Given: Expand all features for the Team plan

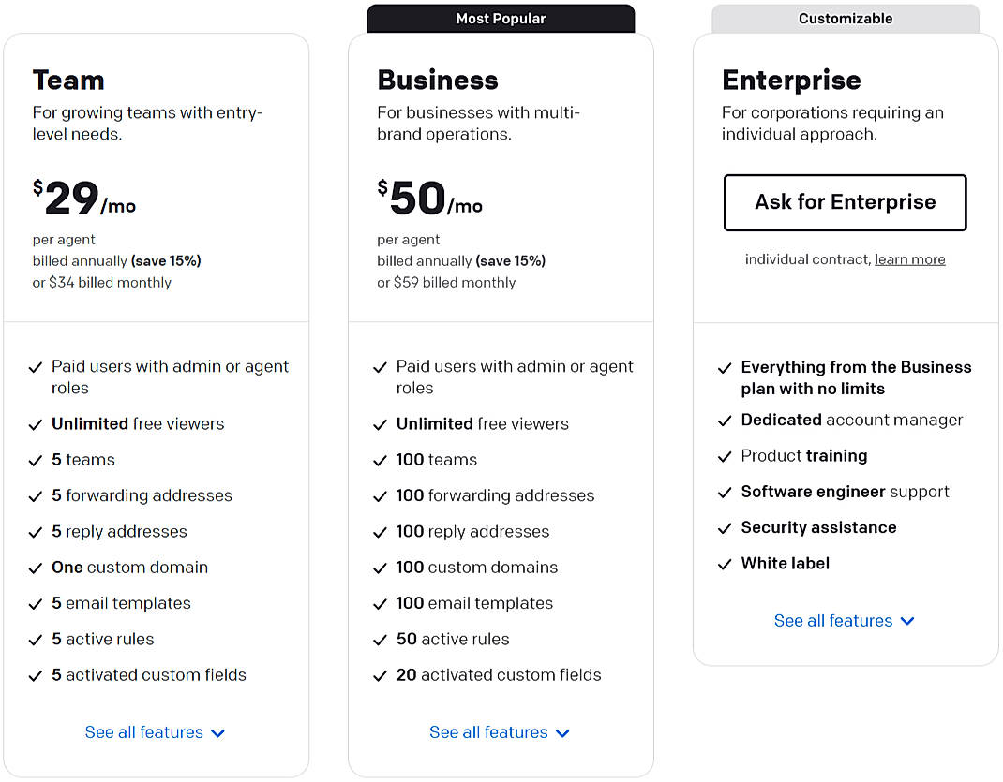Looking at the screenshot, I should click(x=156, y=732).
